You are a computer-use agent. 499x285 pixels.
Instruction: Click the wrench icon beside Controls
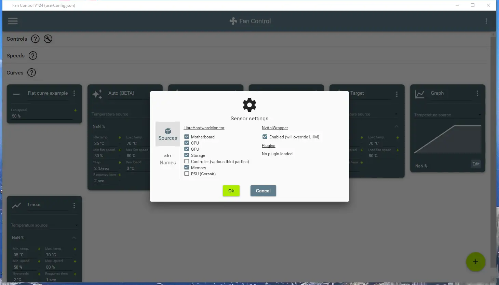(48, 39)
